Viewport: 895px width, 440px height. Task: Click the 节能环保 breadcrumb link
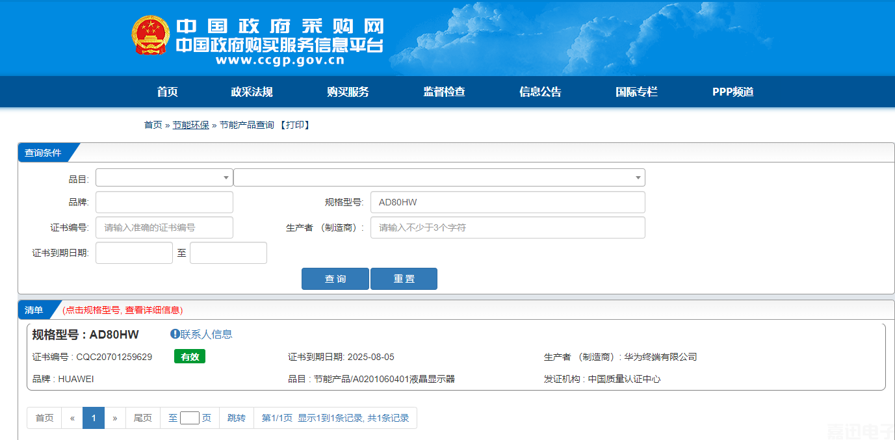pos(190,125)
